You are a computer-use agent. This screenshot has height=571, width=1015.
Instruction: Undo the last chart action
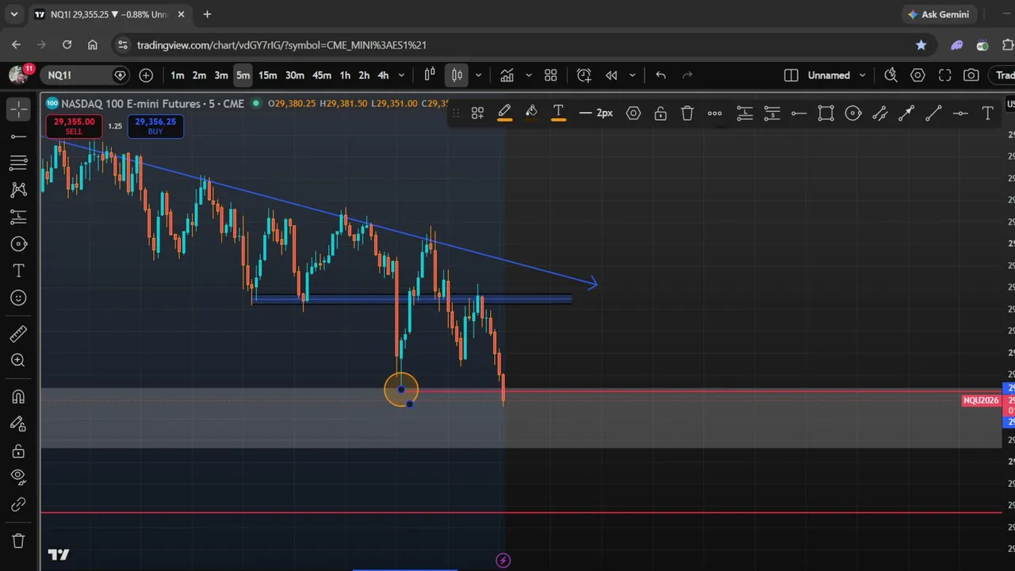[x=661, y=75]
